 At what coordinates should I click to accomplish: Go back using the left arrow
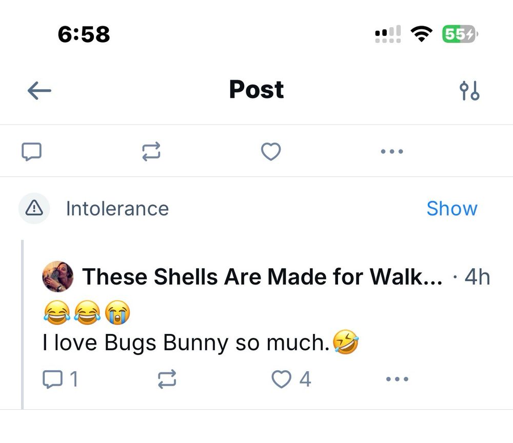(x=40, y=91)
